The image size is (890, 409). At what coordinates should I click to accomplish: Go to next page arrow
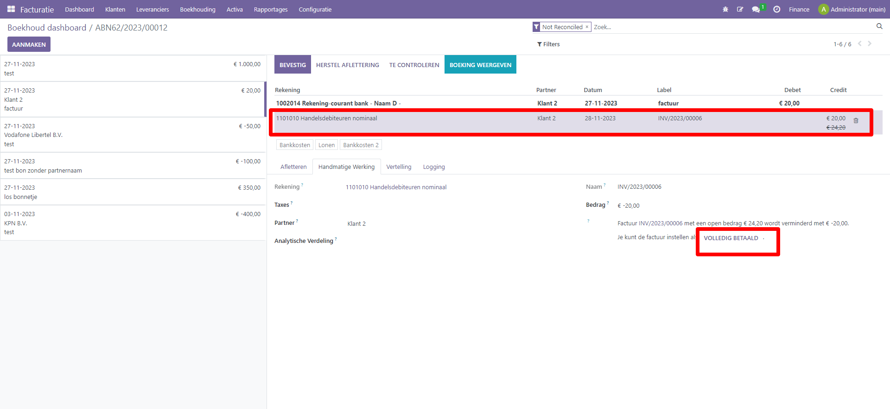[x=870, y=43]
